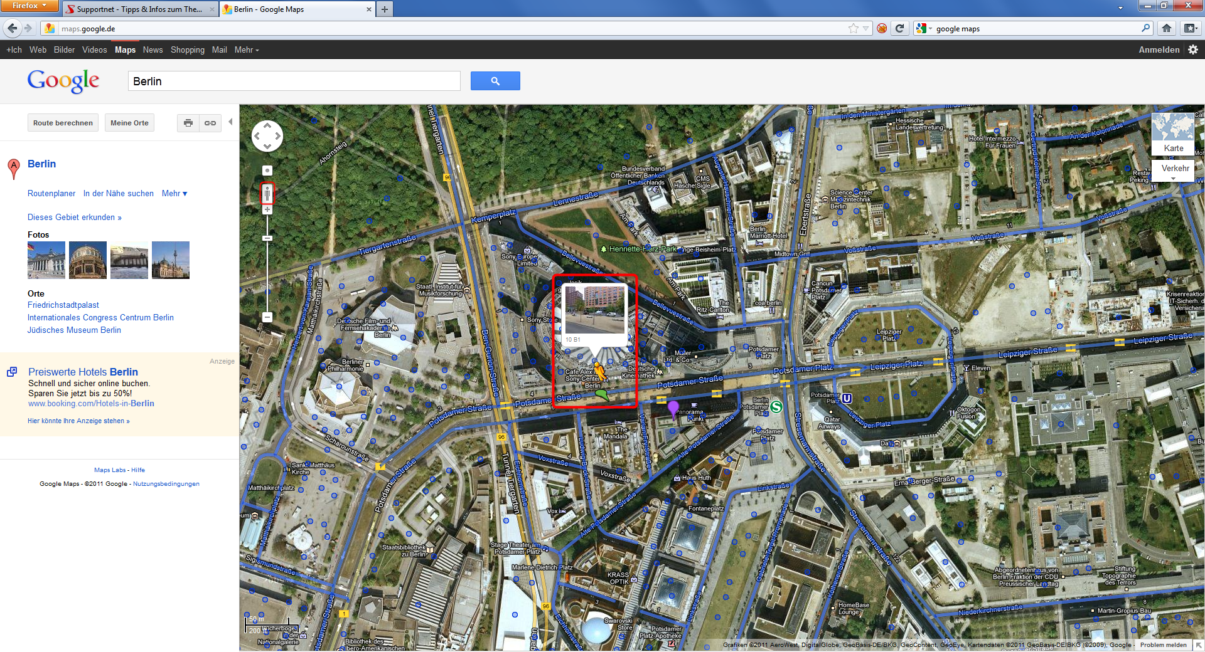The image size is (1205, 652).
Task: Select the Shopping navigation item
Action: 187,50
